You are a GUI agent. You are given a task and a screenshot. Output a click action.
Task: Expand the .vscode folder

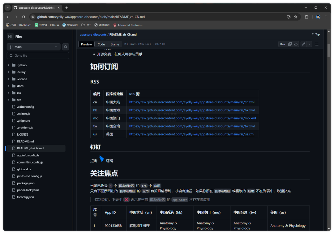click(9, 79)
